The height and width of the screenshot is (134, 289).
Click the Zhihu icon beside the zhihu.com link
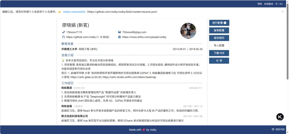pos(119,37)
